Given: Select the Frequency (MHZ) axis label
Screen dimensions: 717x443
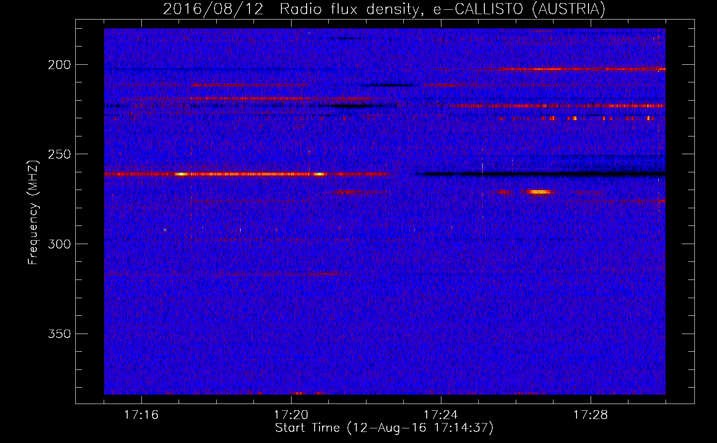Looking at the screenshot, I should coord(33,212).
